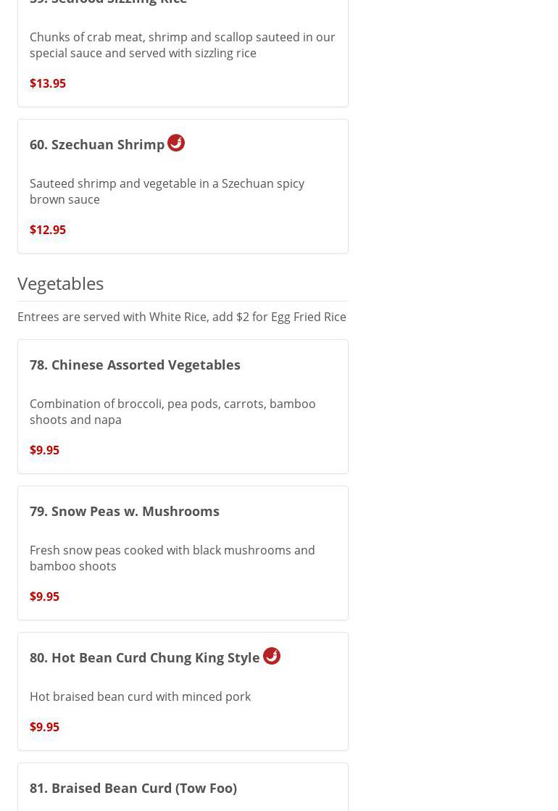
Task: Click the $9.95 price under Hot Bean Curd
Action: pos(44,727)
